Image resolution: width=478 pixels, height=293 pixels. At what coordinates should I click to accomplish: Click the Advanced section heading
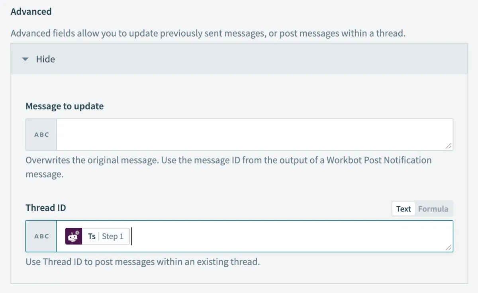tap(31, 12)
